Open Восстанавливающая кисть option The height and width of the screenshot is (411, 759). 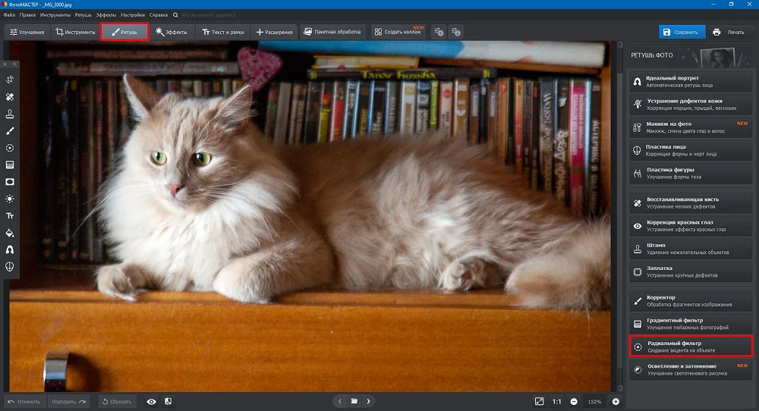690,202
